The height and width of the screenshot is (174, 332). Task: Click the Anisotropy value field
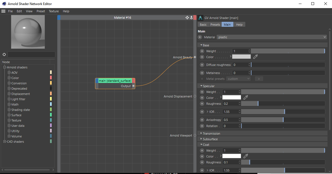(231, 120)
